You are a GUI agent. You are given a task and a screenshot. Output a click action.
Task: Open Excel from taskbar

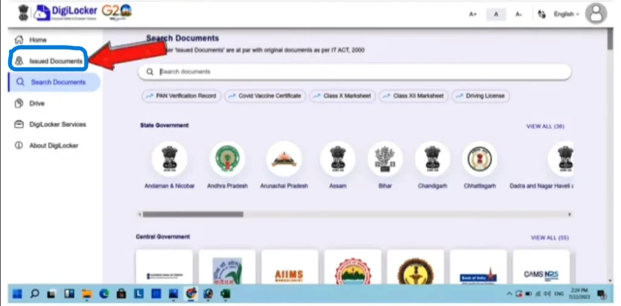[226, 294]
